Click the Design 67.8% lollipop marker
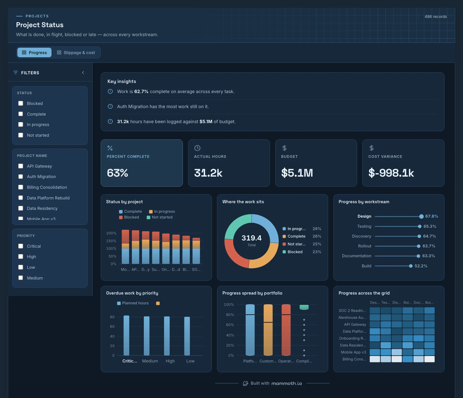This screenshot has height=398, width=463. tap(421, 216)
